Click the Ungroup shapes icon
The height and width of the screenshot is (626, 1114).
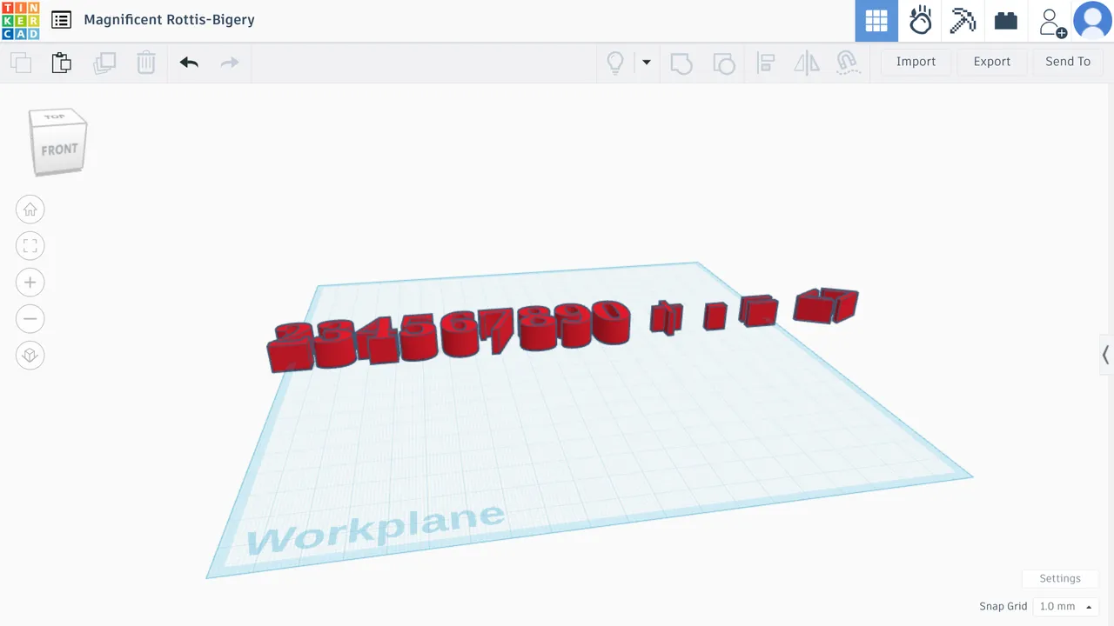723,63
